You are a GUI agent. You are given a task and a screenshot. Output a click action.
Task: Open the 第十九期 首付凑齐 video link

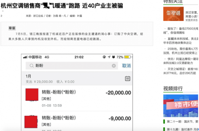(182, 129)
